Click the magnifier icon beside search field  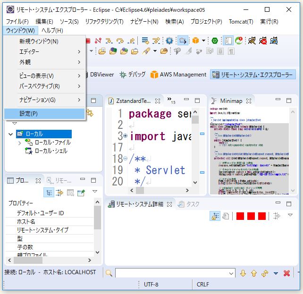(109, 273)
